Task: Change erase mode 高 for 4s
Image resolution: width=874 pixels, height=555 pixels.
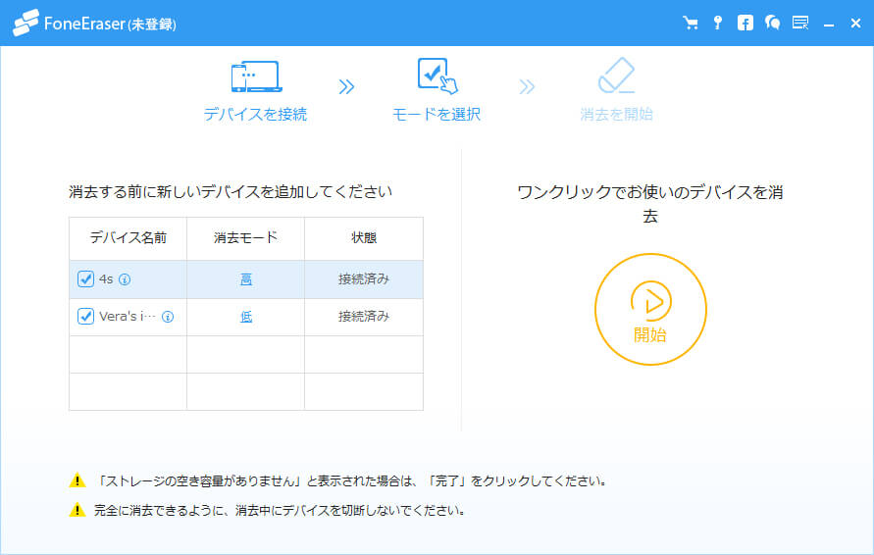Action: 246,279
